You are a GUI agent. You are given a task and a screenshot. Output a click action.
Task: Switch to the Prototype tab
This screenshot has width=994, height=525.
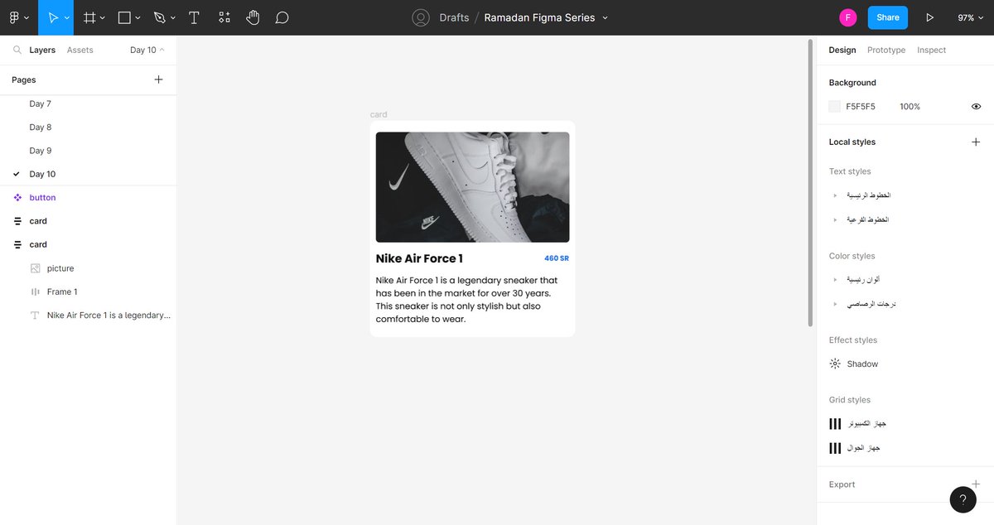[886, 50]
